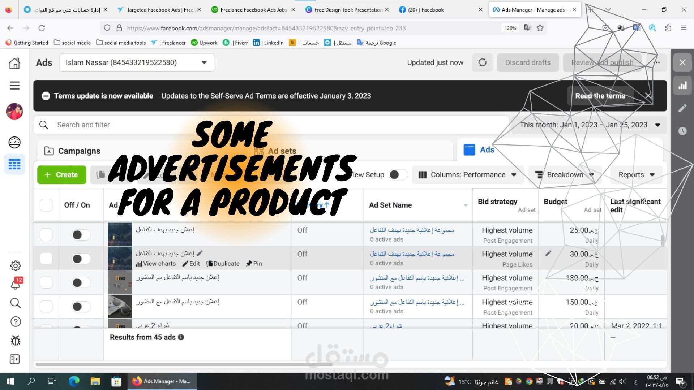Click the green Create button
The height and width of the screenshot is (390, 694).
[61, 175]
